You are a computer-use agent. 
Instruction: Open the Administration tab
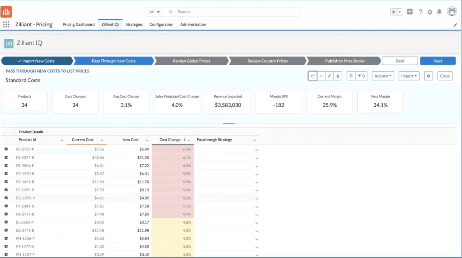coord(193,24)
